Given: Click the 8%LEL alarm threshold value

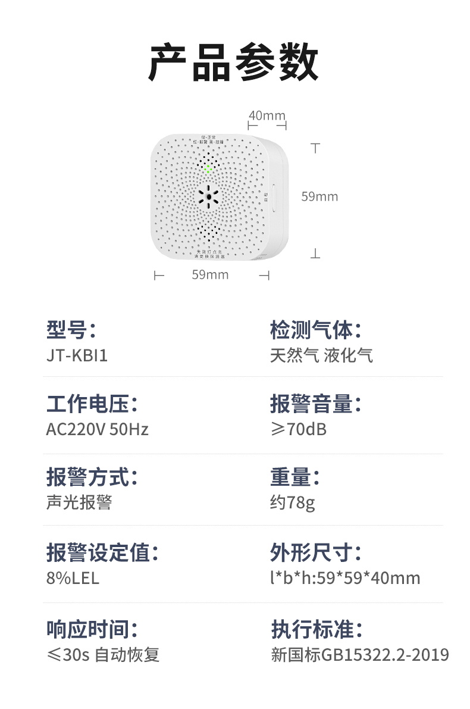Looking at the screenshot, I should [73, 577].
